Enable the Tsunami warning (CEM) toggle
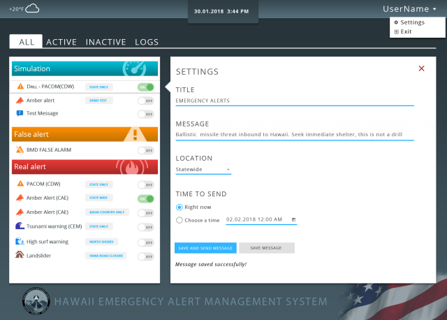This screenshot has width=447, height=320. [146, 227]
